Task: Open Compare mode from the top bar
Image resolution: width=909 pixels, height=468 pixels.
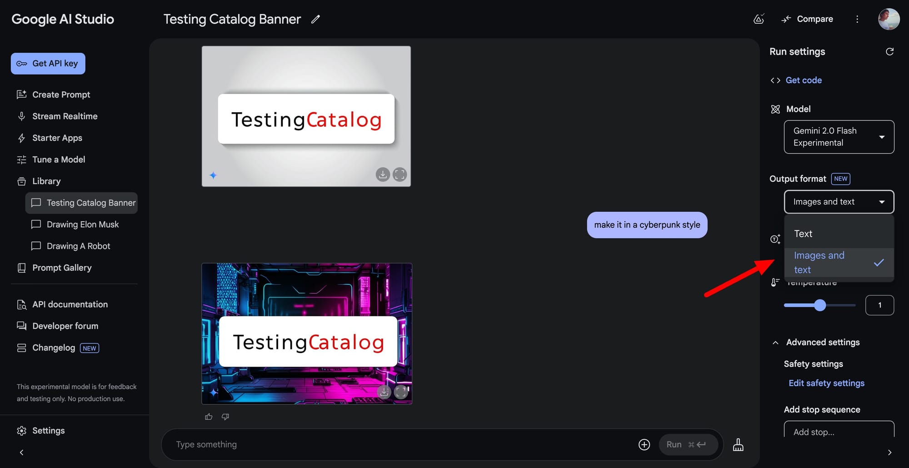Action: click(x=807, y=19)
